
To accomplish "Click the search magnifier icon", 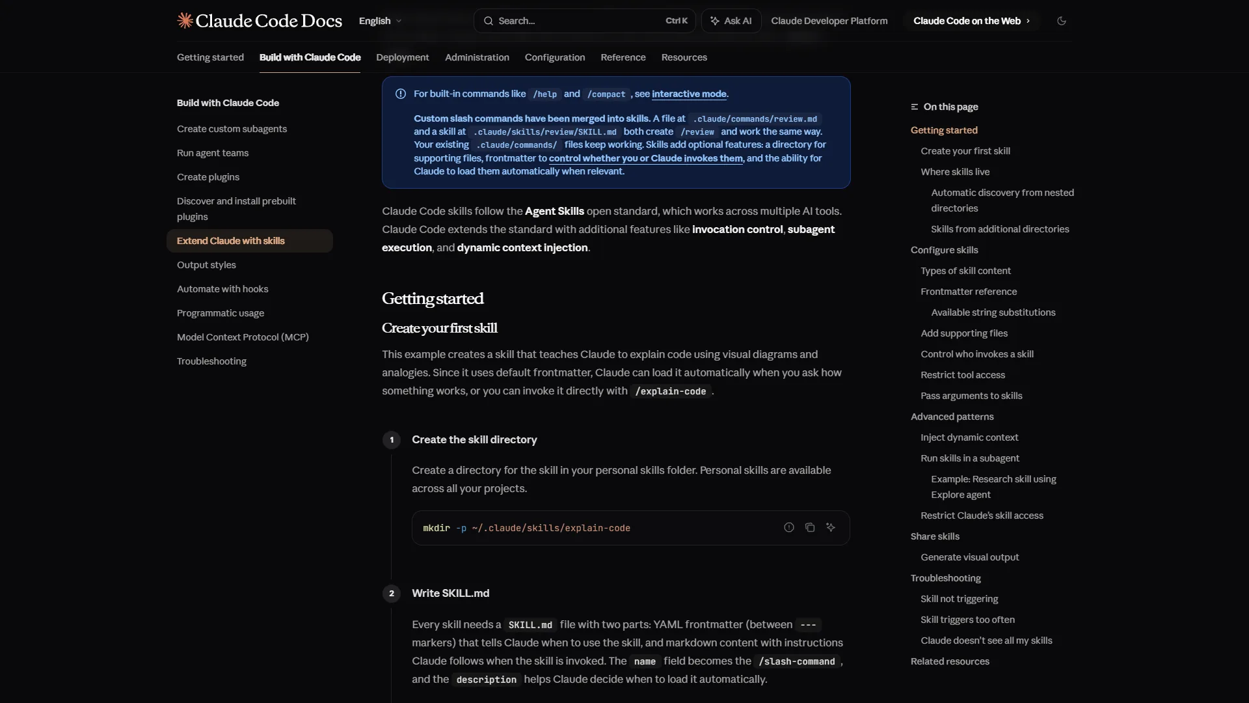I will (488, 21).
